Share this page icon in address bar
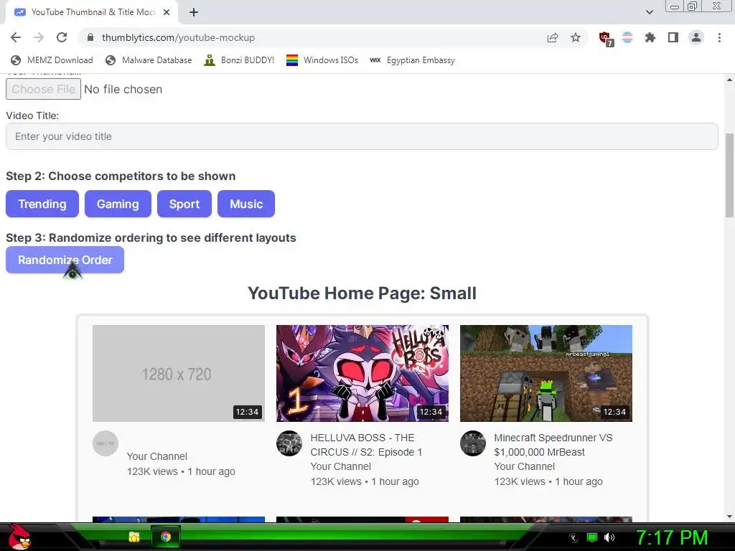The height and width of the screenshot is (551, 735). click(x=553, y=37)
